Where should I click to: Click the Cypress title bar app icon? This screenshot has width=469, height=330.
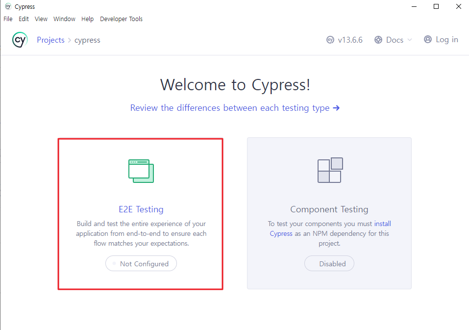click(8, 6)
